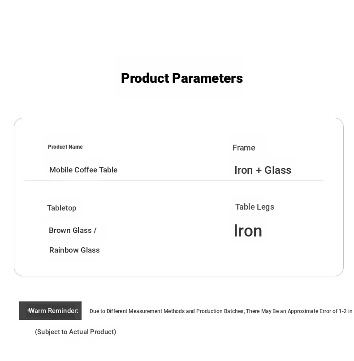Viewport: 354px width, 361px height.
Task: Click the Iron + Glass frame value
Action: [x=263, y=170]
